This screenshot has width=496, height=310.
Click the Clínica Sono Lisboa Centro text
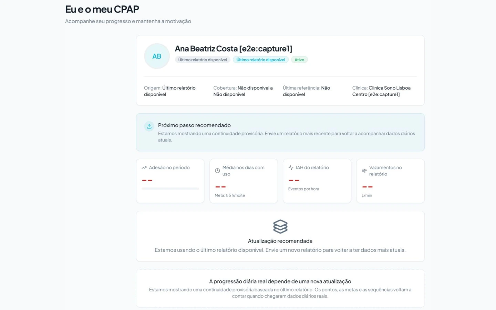point(381,91)
